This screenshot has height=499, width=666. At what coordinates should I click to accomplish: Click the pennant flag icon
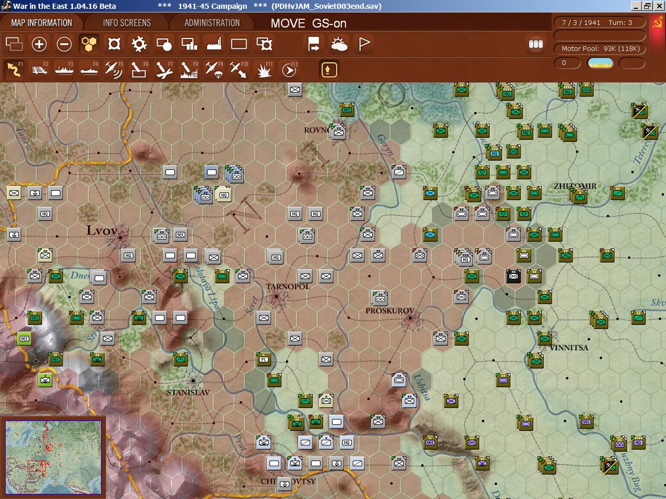(x=364, y=44)
